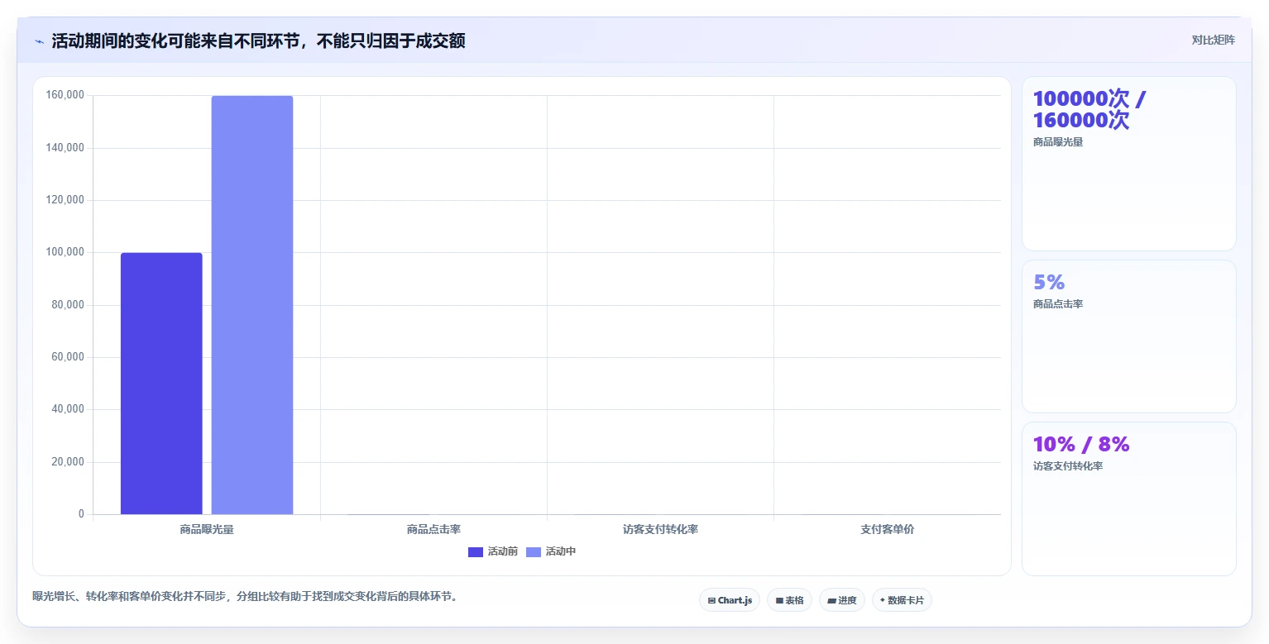The height and width of the screenshot is (644, 1269).
Task: Click the 数据卡片 chip
Action: click(x=902, y=600)
